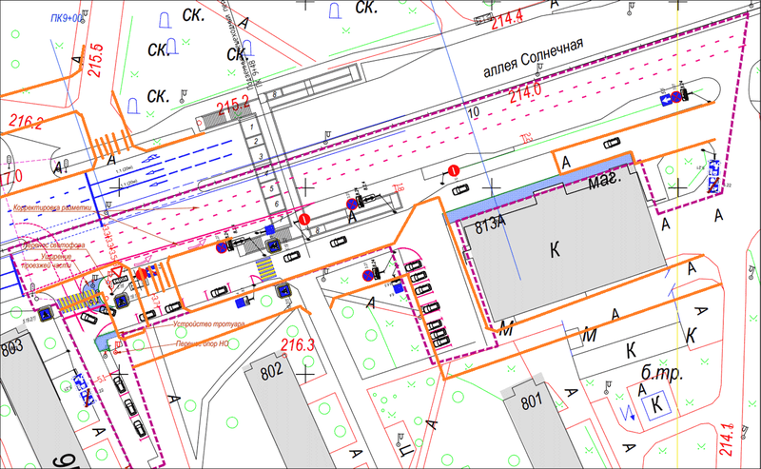Click the elevation label 214.4

click(x=509, y=16)
